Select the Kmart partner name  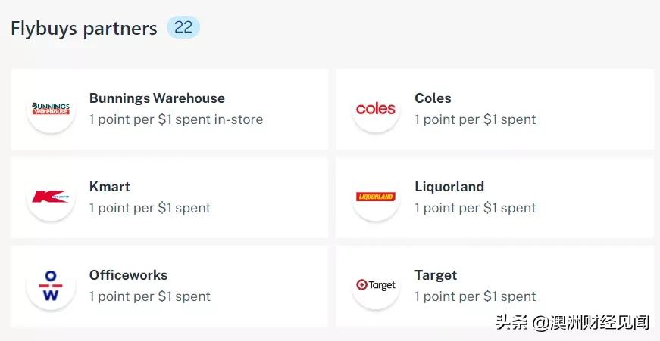pos(110,187)
